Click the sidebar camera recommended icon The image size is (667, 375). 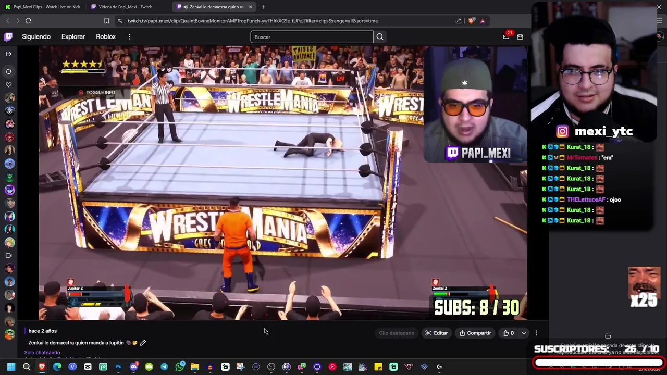pyautogui.click(x=8, y=256)
